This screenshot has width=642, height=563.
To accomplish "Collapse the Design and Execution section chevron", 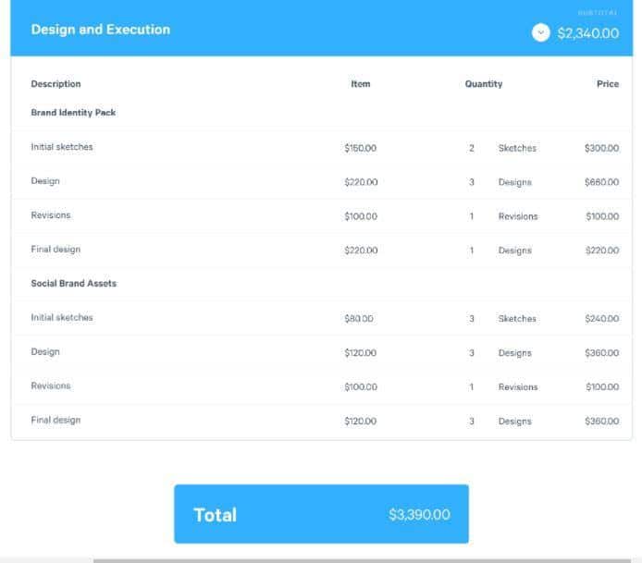I will point(540,32).
